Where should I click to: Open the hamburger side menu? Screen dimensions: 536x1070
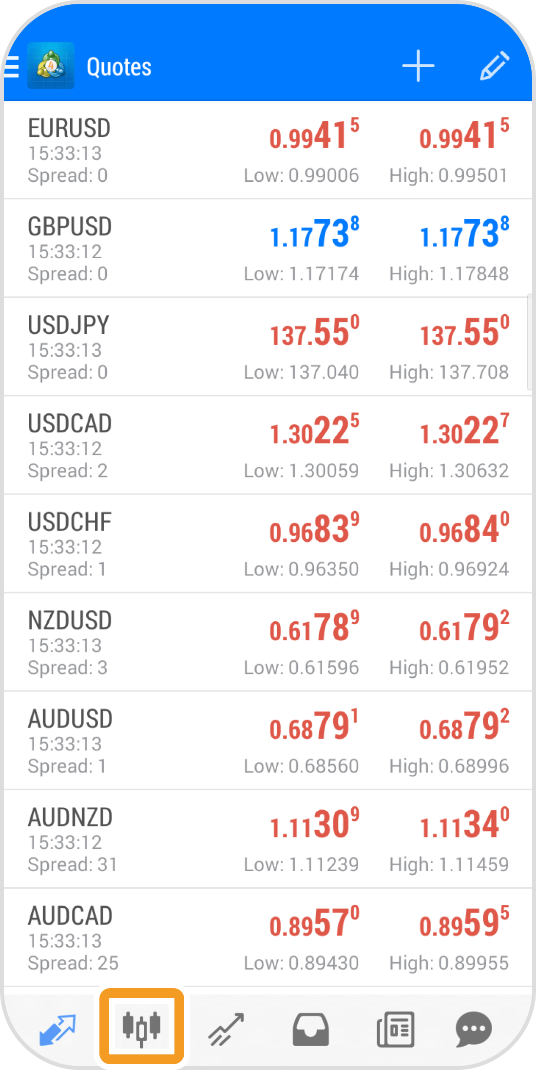coord(12,67)
